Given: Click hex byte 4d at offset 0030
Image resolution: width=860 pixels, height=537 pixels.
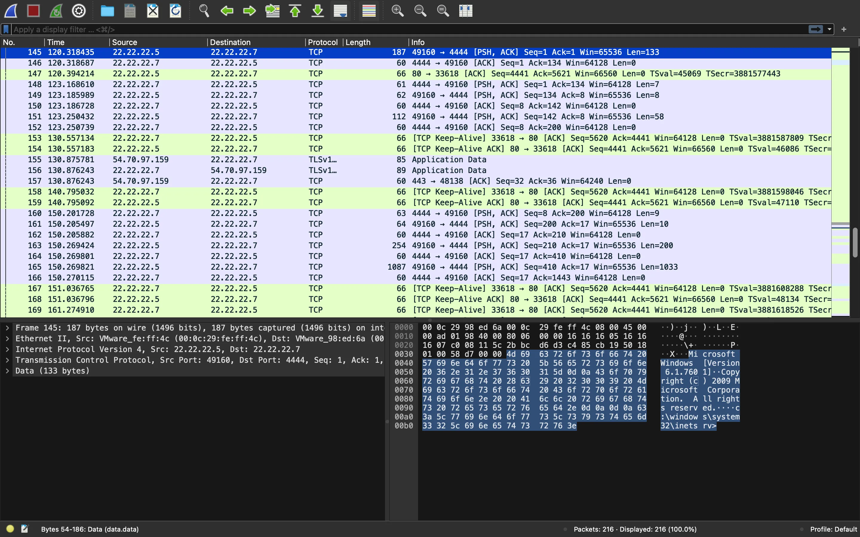Looking at the screenshot, I should point(511,354).
